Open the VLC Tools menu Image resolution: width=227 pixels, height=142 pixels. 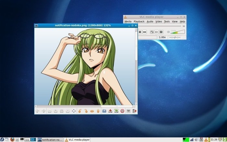pos(167,22)
